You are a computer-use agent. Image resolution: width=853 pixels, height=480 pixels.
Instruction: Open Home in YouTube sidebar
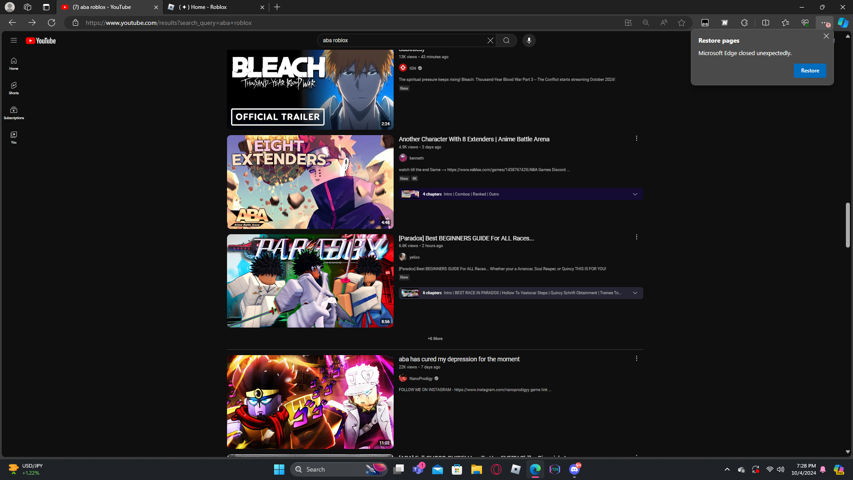[x=14, y=64]
